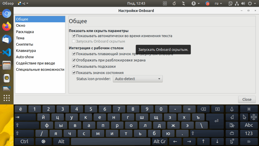The width and height of the screenshot is (259, 146).
Task: Open the Обзор activities overview
Action: point(8,3)
